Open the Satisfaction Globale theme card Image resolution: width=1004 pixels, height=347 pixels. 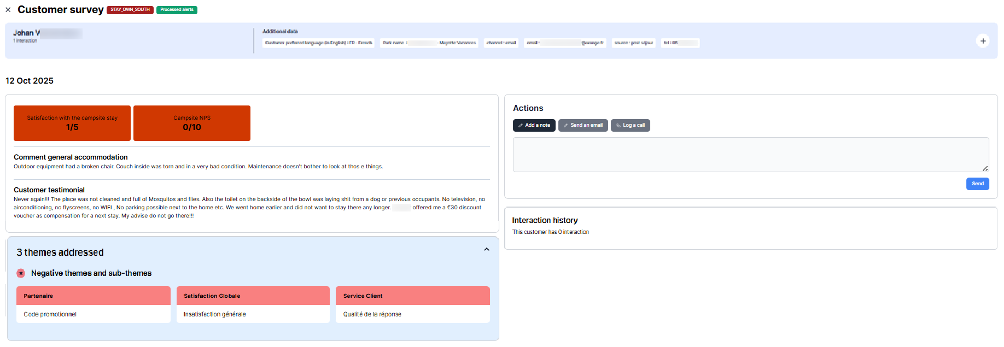253,296
